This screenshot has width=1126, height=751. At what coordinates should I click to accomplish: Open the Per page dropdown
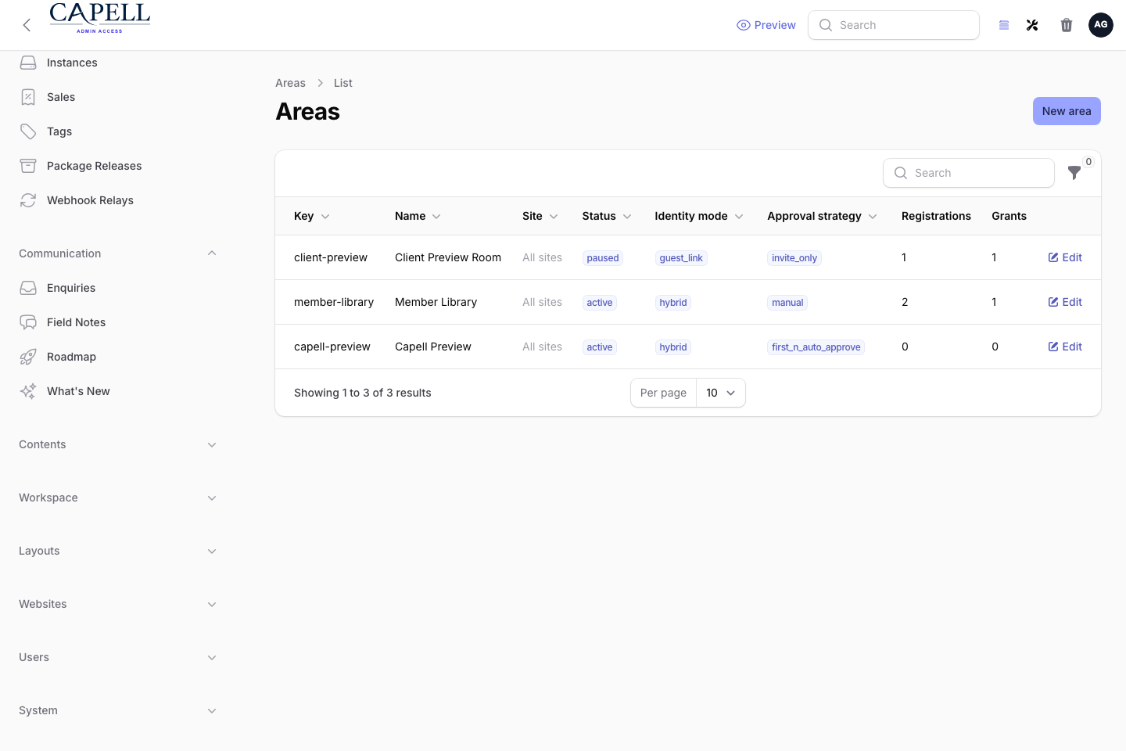(x=721, y=393)
